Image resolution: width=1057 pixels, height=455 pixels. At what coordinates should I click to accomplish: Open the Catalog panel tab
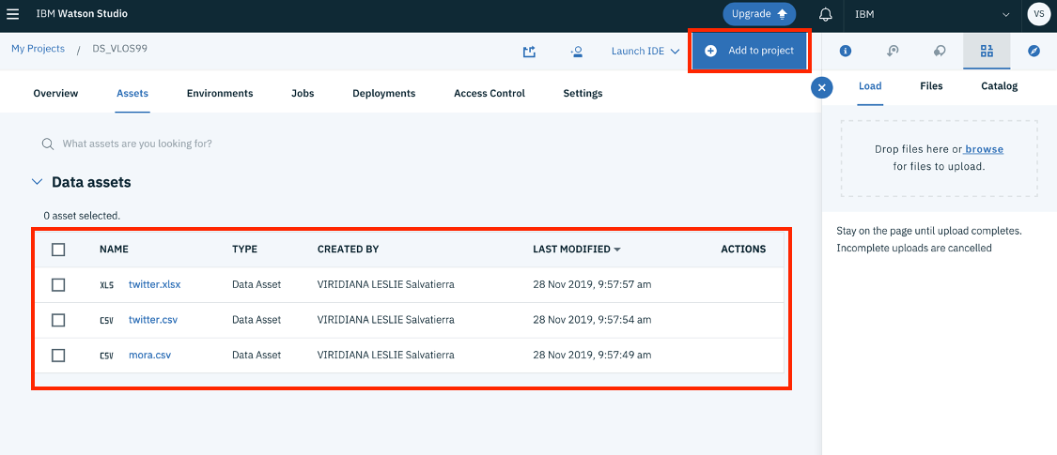click(x=999, y=86)
